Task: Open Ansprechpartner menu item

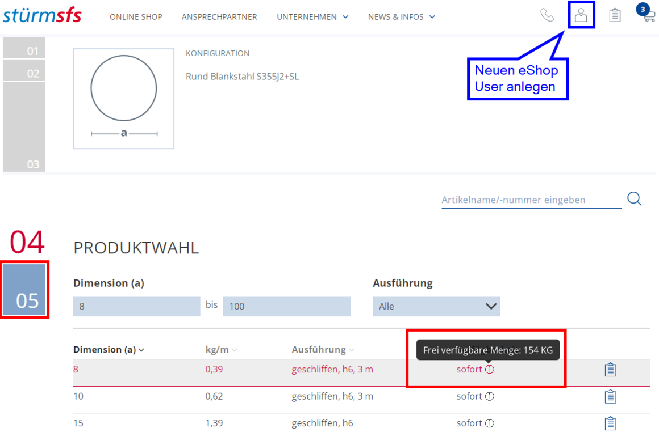Action: 219,17
